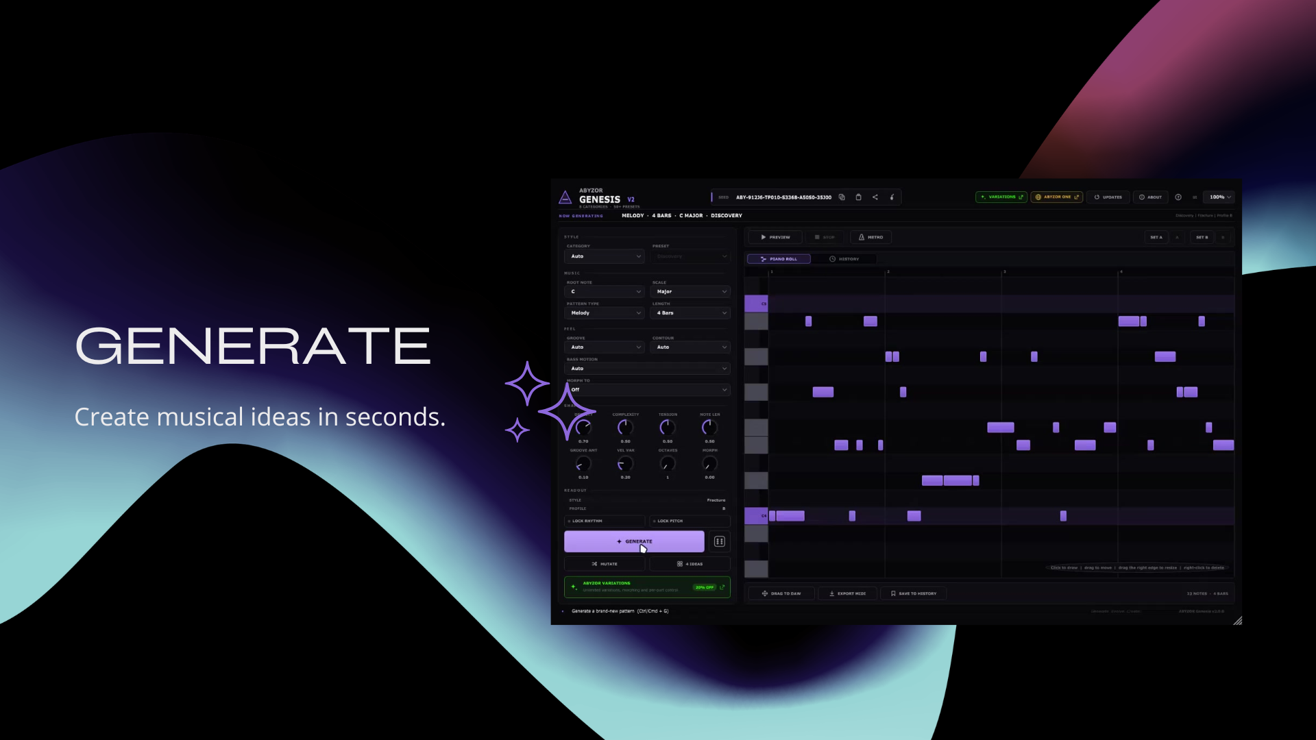Toggle Lock Pitch
The image size is (1316, 740).
(x=690, y=521)
